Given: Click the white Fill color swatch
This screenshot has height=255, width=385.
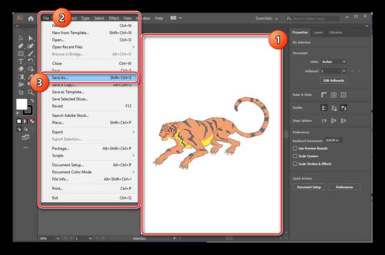Looking at the screenshot, I should coord(22,104).
